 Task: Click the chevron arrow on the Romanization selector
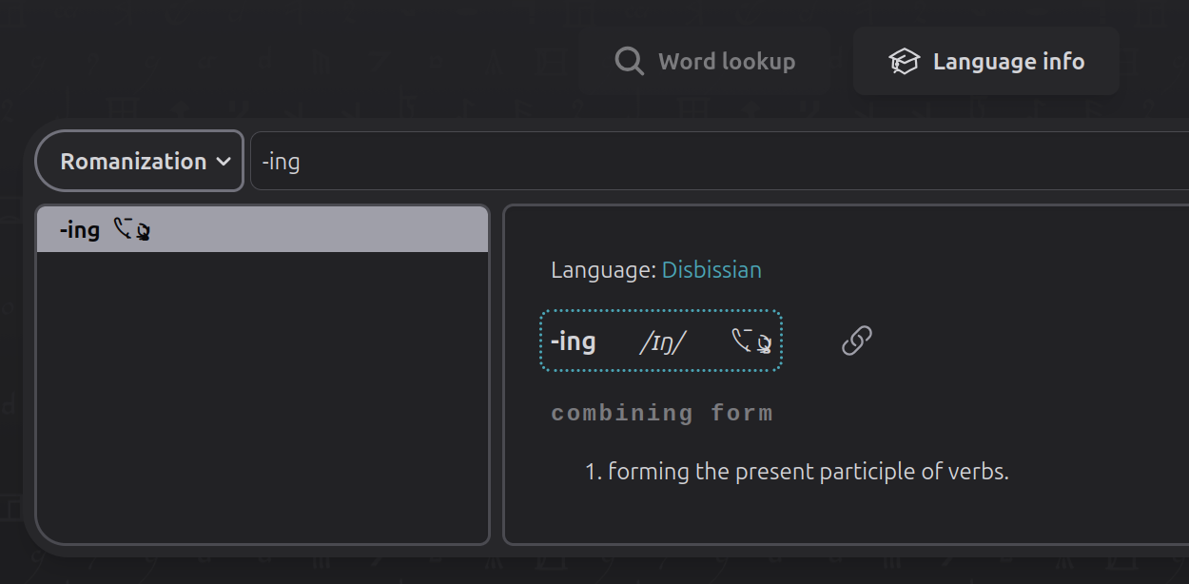223,161
